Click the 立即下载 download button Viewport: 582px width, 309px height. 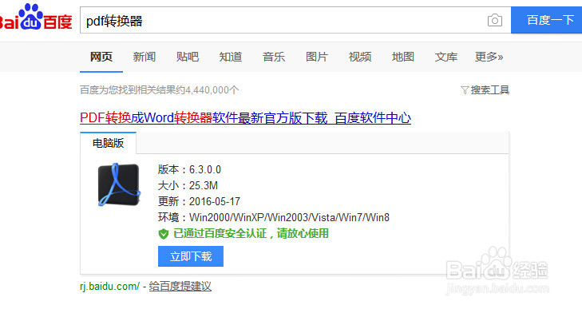tap(191, 256)
